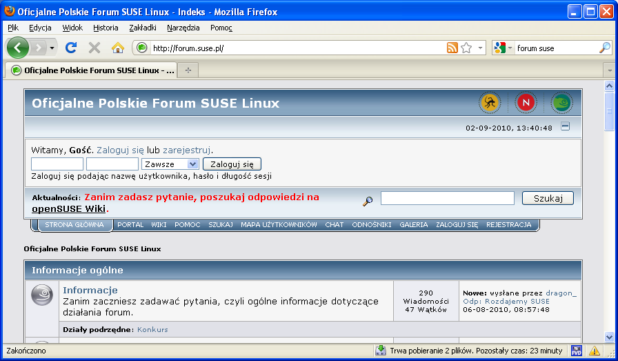
Task: Open the Zawsze session length dropdown
Action: (x=170, y=164)
